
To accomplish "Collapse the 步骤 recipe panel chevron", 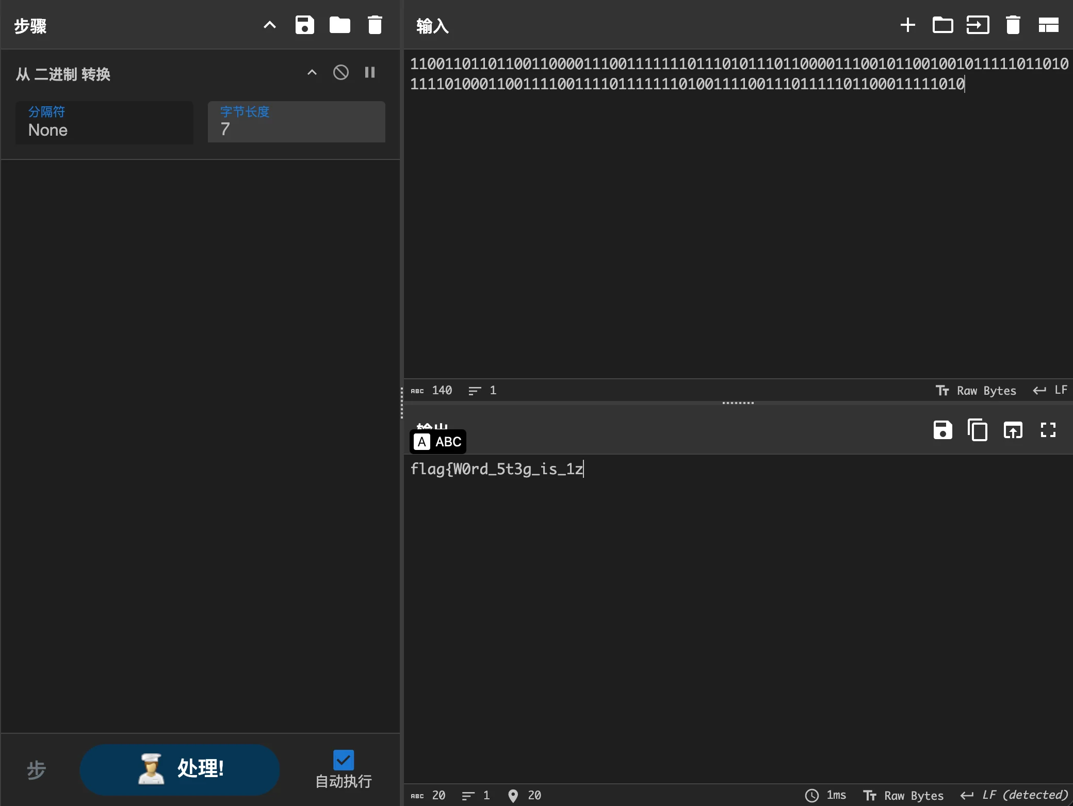I will coord(269,25).
